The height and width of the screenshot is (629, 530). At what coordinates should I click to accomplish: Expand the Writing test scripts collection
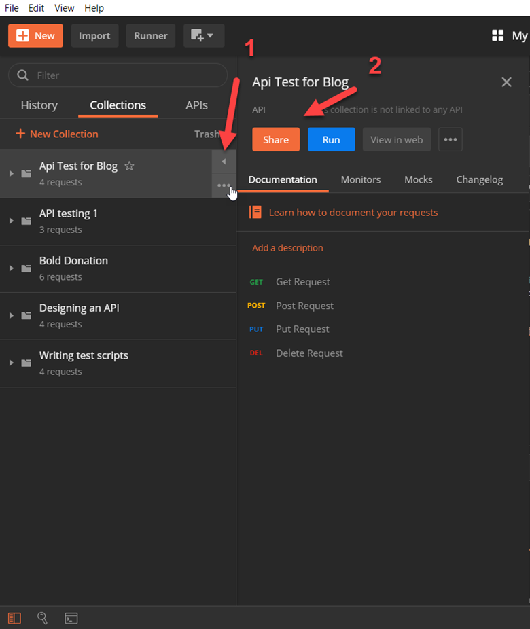[12, 363]
